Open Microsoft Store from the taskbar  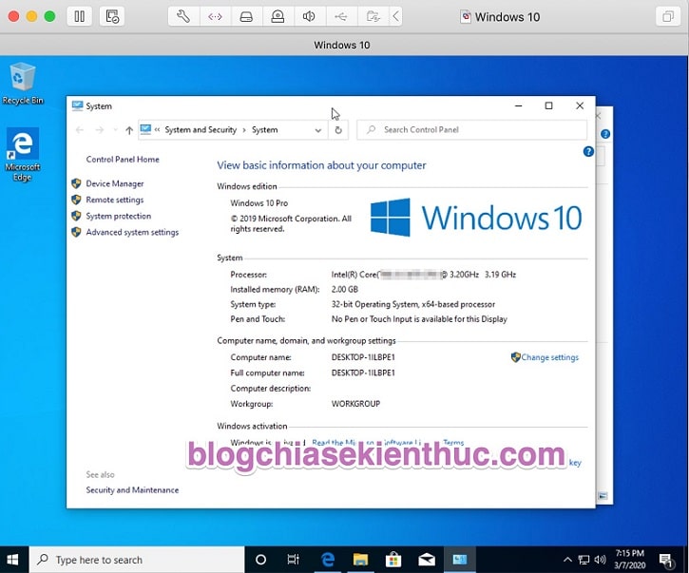point(393,560)
